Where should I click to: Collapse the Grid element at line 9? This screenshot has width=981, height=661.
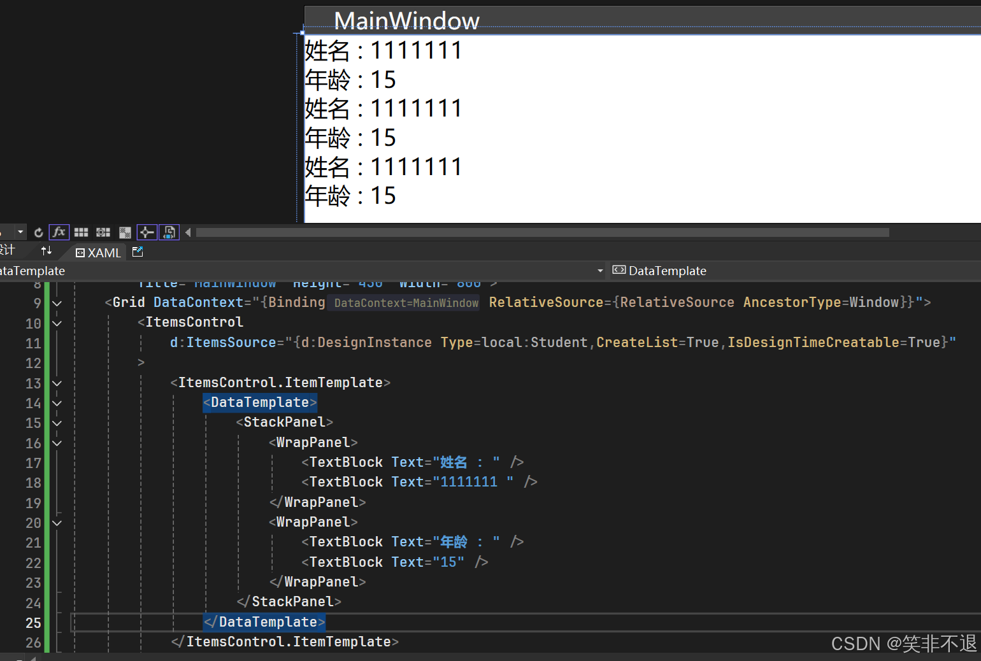pyautogui.click(x=57, y=303)
